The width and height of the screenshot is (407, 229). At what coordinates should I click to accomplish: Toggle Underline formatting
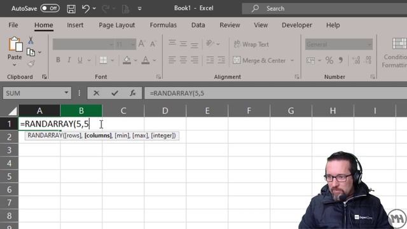[80, 60]
